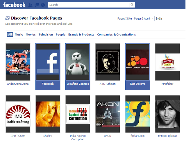Click the Enrique Iglesias photo thumbnail
Image resolution: width=186 pixels, height=145 pixels.
167,114
